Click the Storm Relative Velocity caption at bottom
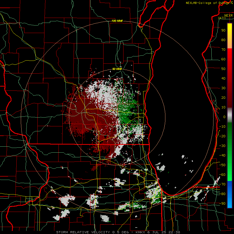234x234 pixels. (118, 232)
